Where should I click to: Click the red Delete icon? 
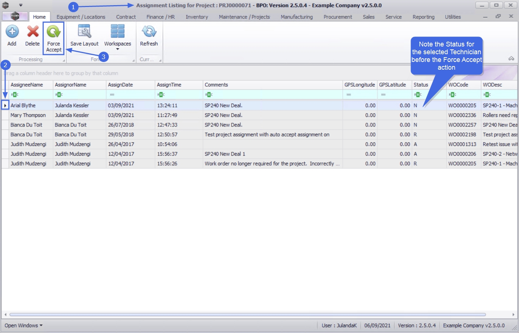(32, 32)
